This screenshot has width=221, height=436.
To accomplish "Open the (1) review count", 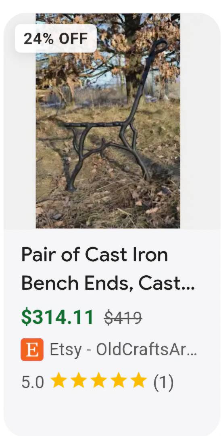I will coord(163,382).
